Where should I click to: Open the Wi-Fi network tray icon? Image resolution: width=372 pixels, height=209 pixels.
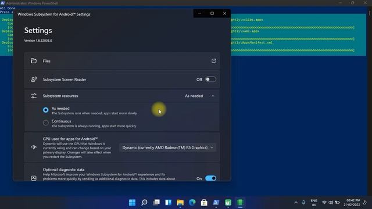click(324, 203)
